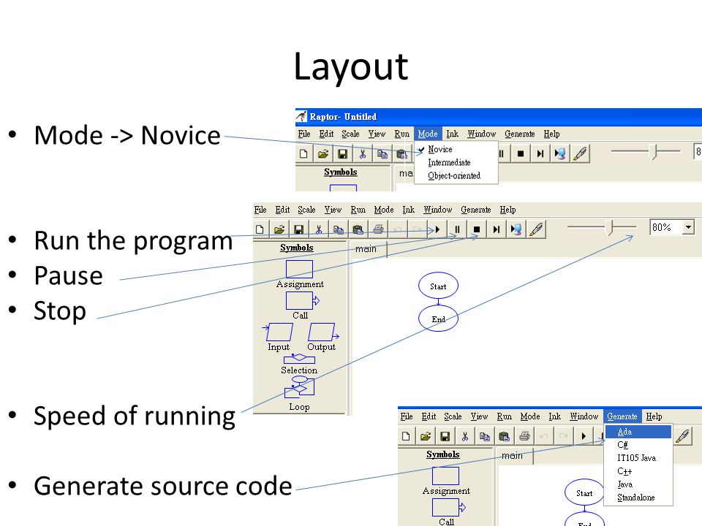This screenshot has width=702, height=526.
Task: Click Print icon in the Generate-menu window
Action: coord(524,436)
